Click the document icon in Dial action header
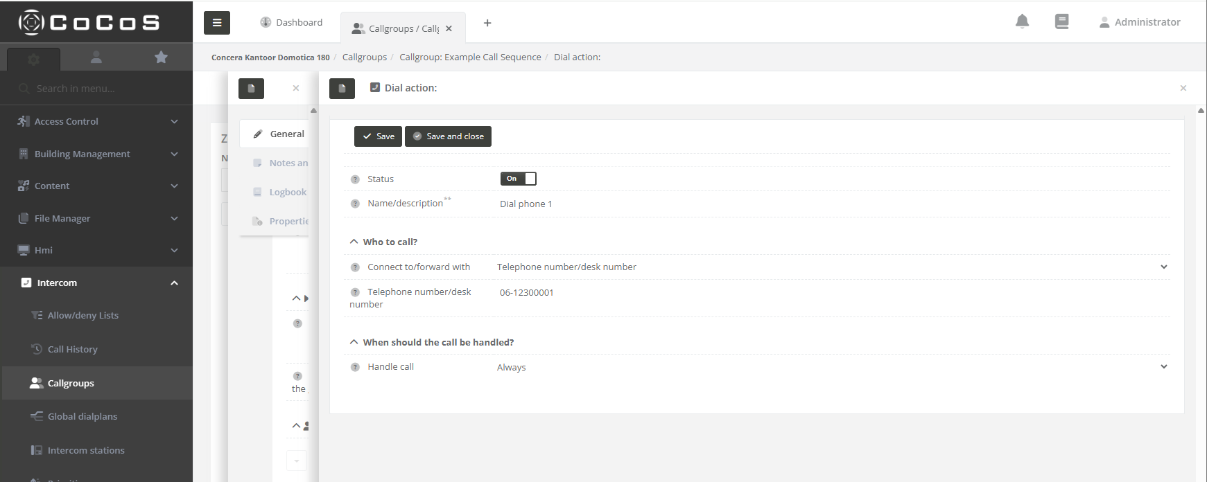1207x482 pixels. (342, 89)
